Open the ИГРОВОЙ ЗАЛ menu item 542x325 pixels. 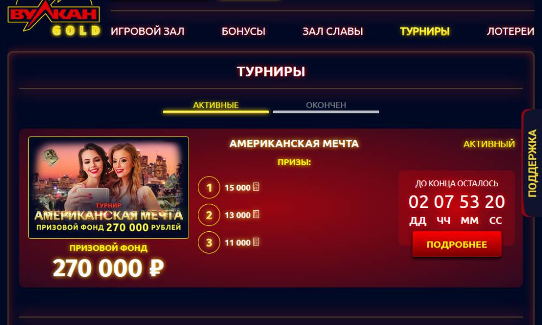147,31
